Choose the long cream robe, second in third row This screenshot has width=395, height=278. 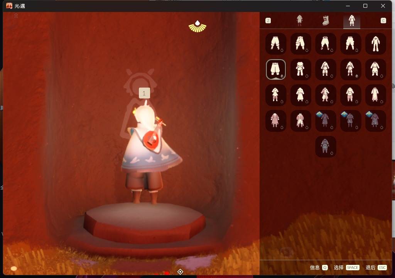click(x=300, y=95)
